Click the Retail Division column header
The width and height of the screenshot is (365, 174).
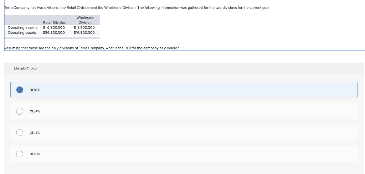coord(55,22)
